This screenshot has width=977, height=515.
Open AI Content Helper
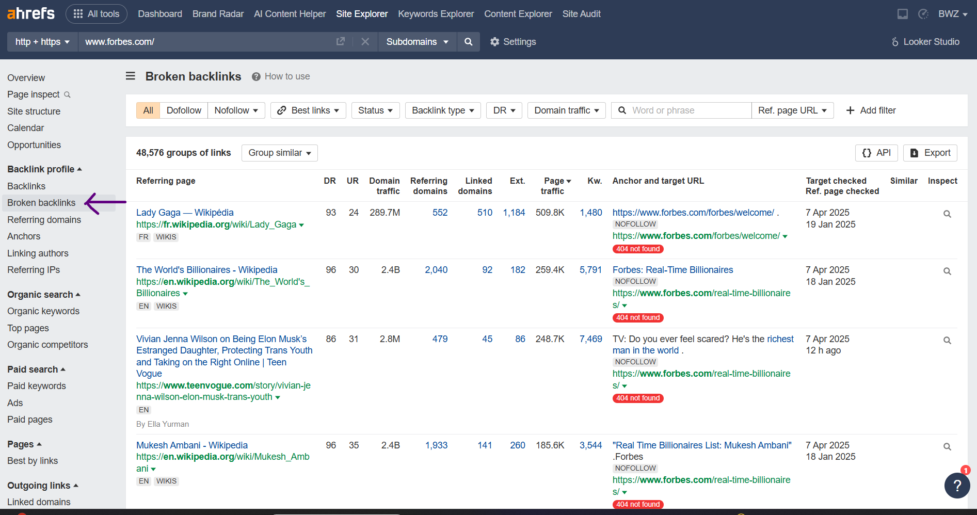tap(290, 14)
